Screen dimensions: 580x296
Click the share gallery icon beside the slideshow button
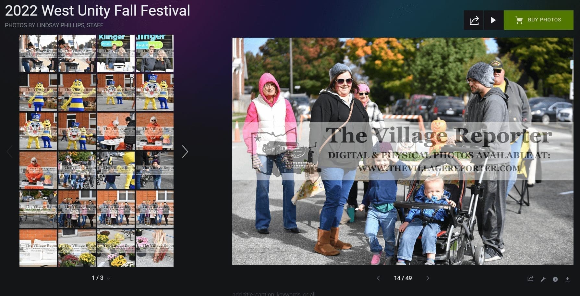(474, 20)
